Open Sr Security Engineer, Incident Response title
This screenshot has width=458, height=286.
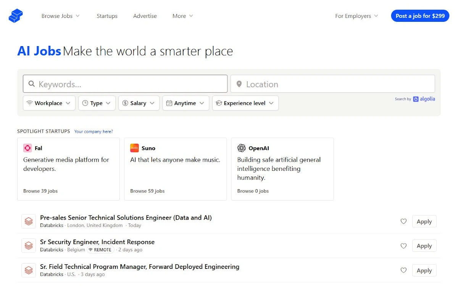pos(97,242)
